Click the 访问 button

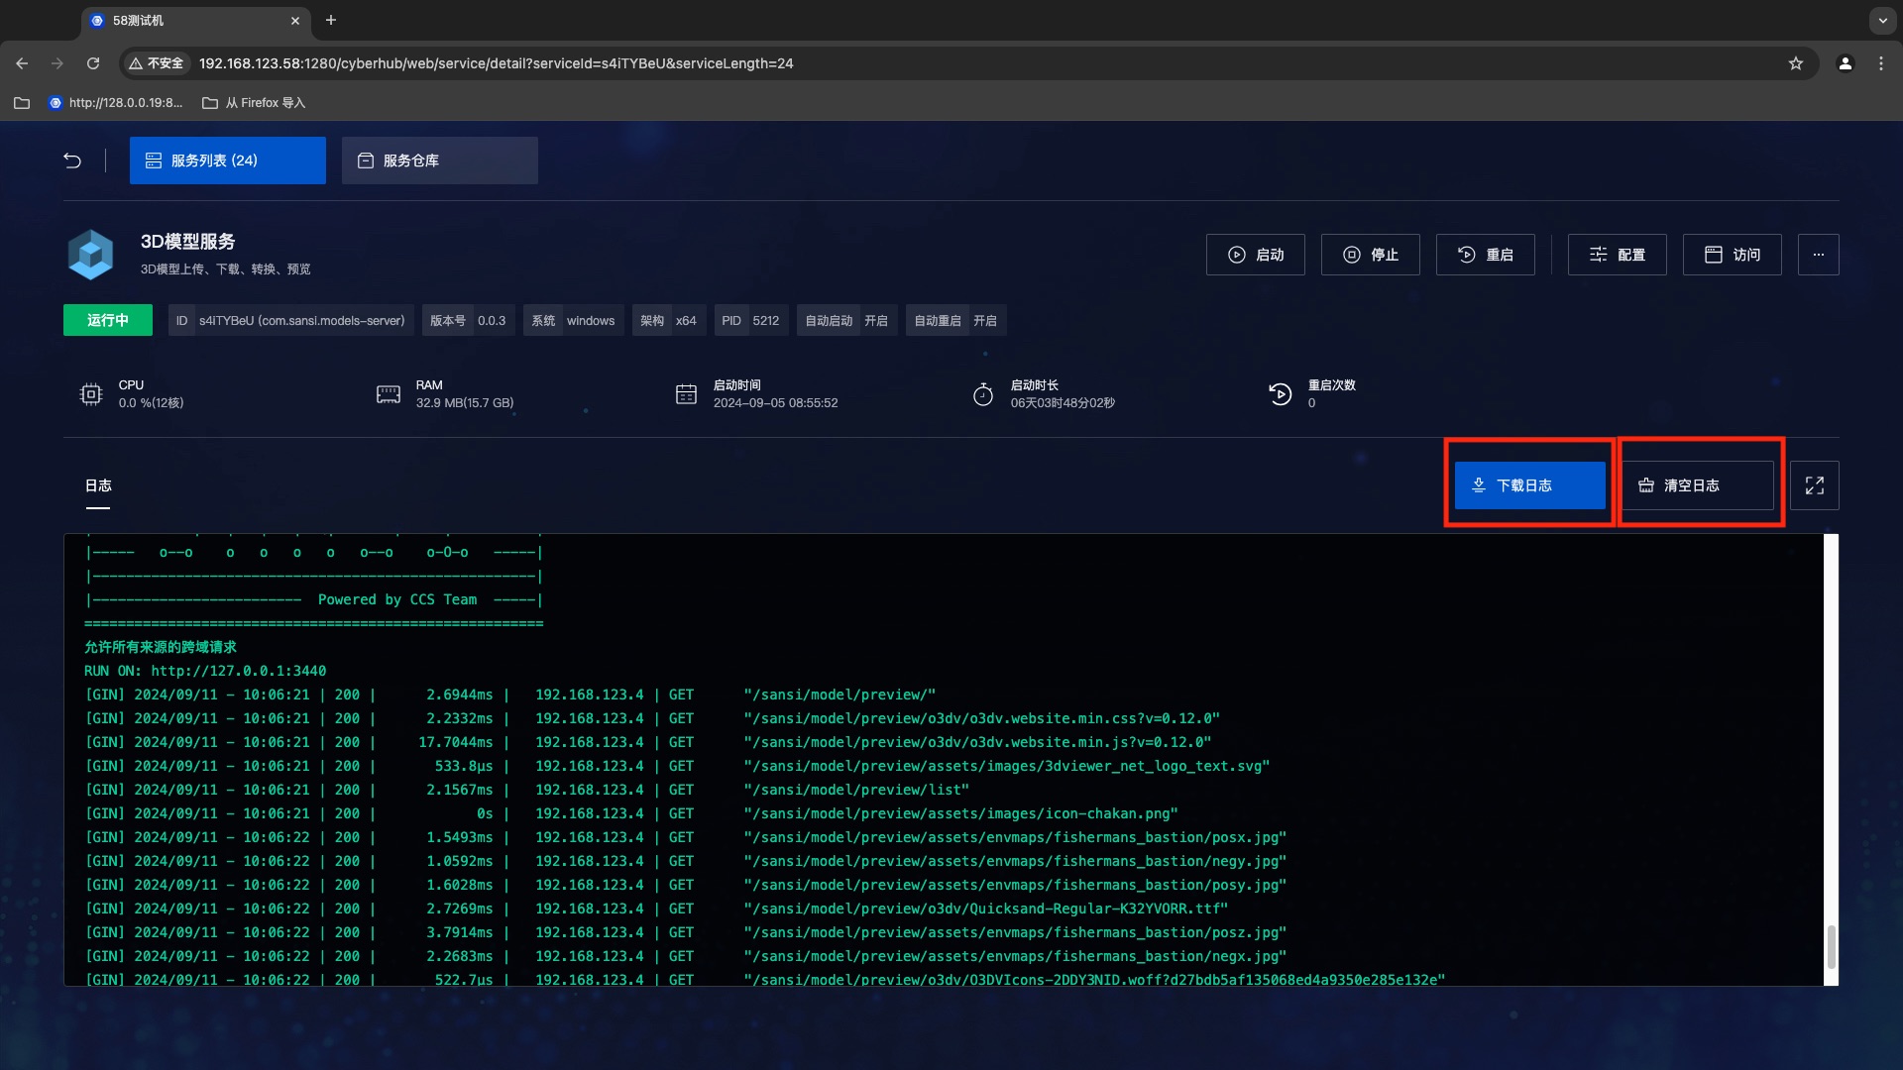(1732, 255)
